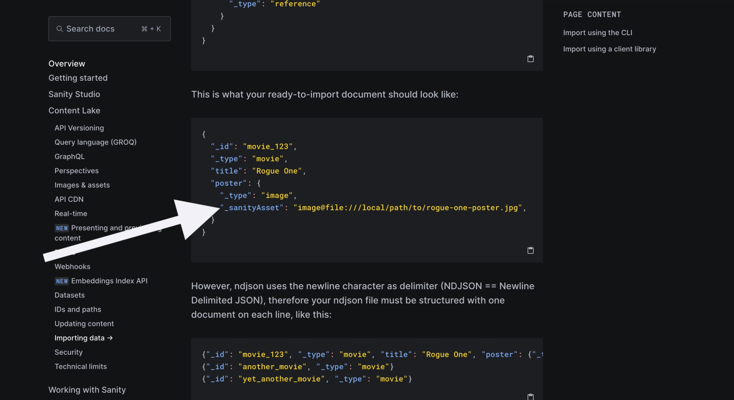Click the search magnifier icon
The image size is (734, 400).
(x=60, y=29)
